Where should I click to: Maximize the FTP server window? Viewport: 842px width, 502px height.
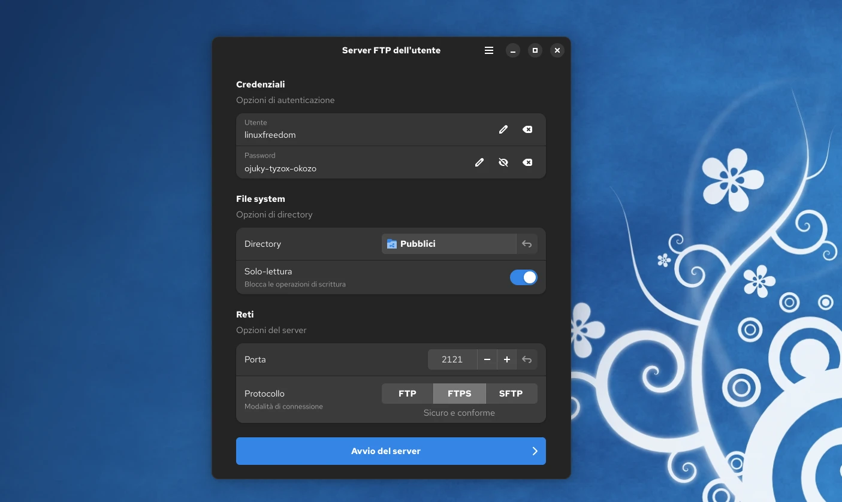pos(535,51)
